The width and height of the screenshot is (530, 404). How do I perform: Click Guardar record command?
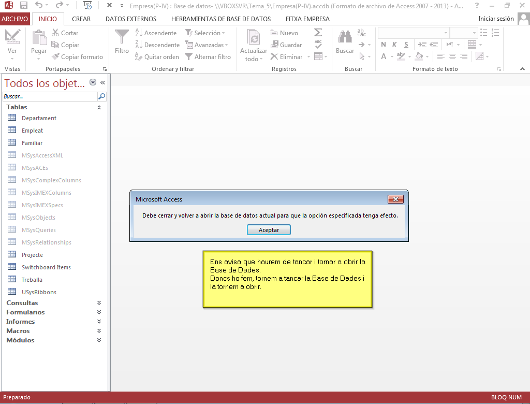pyautogui.click(x=286, y=45)
